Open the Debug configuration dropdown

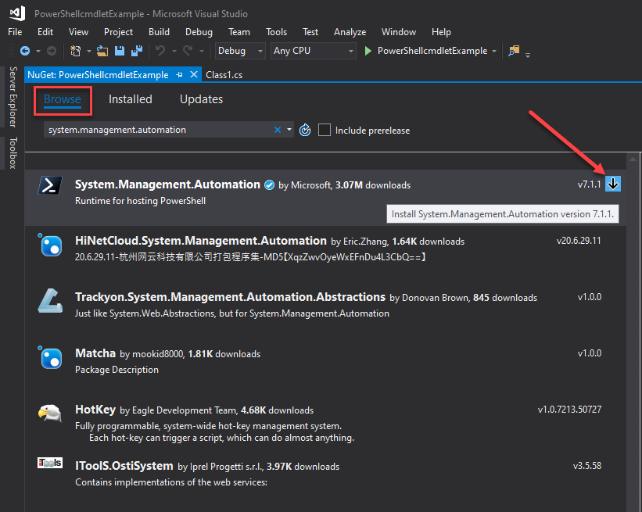[x=240, y=51]
